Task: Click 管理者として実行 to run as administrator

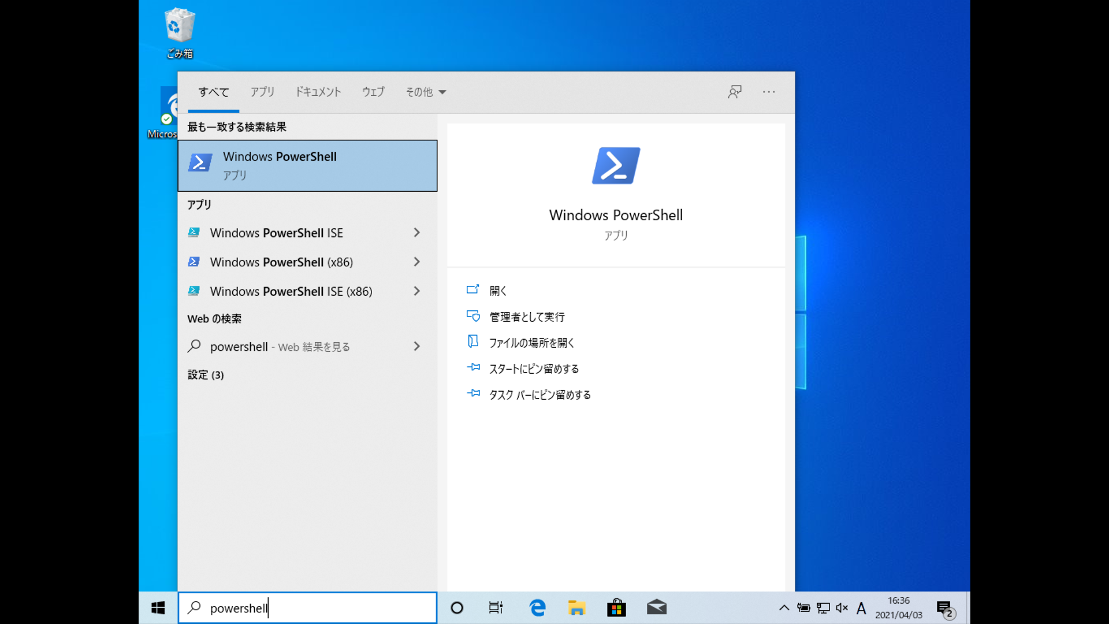Action: (527, 317)
